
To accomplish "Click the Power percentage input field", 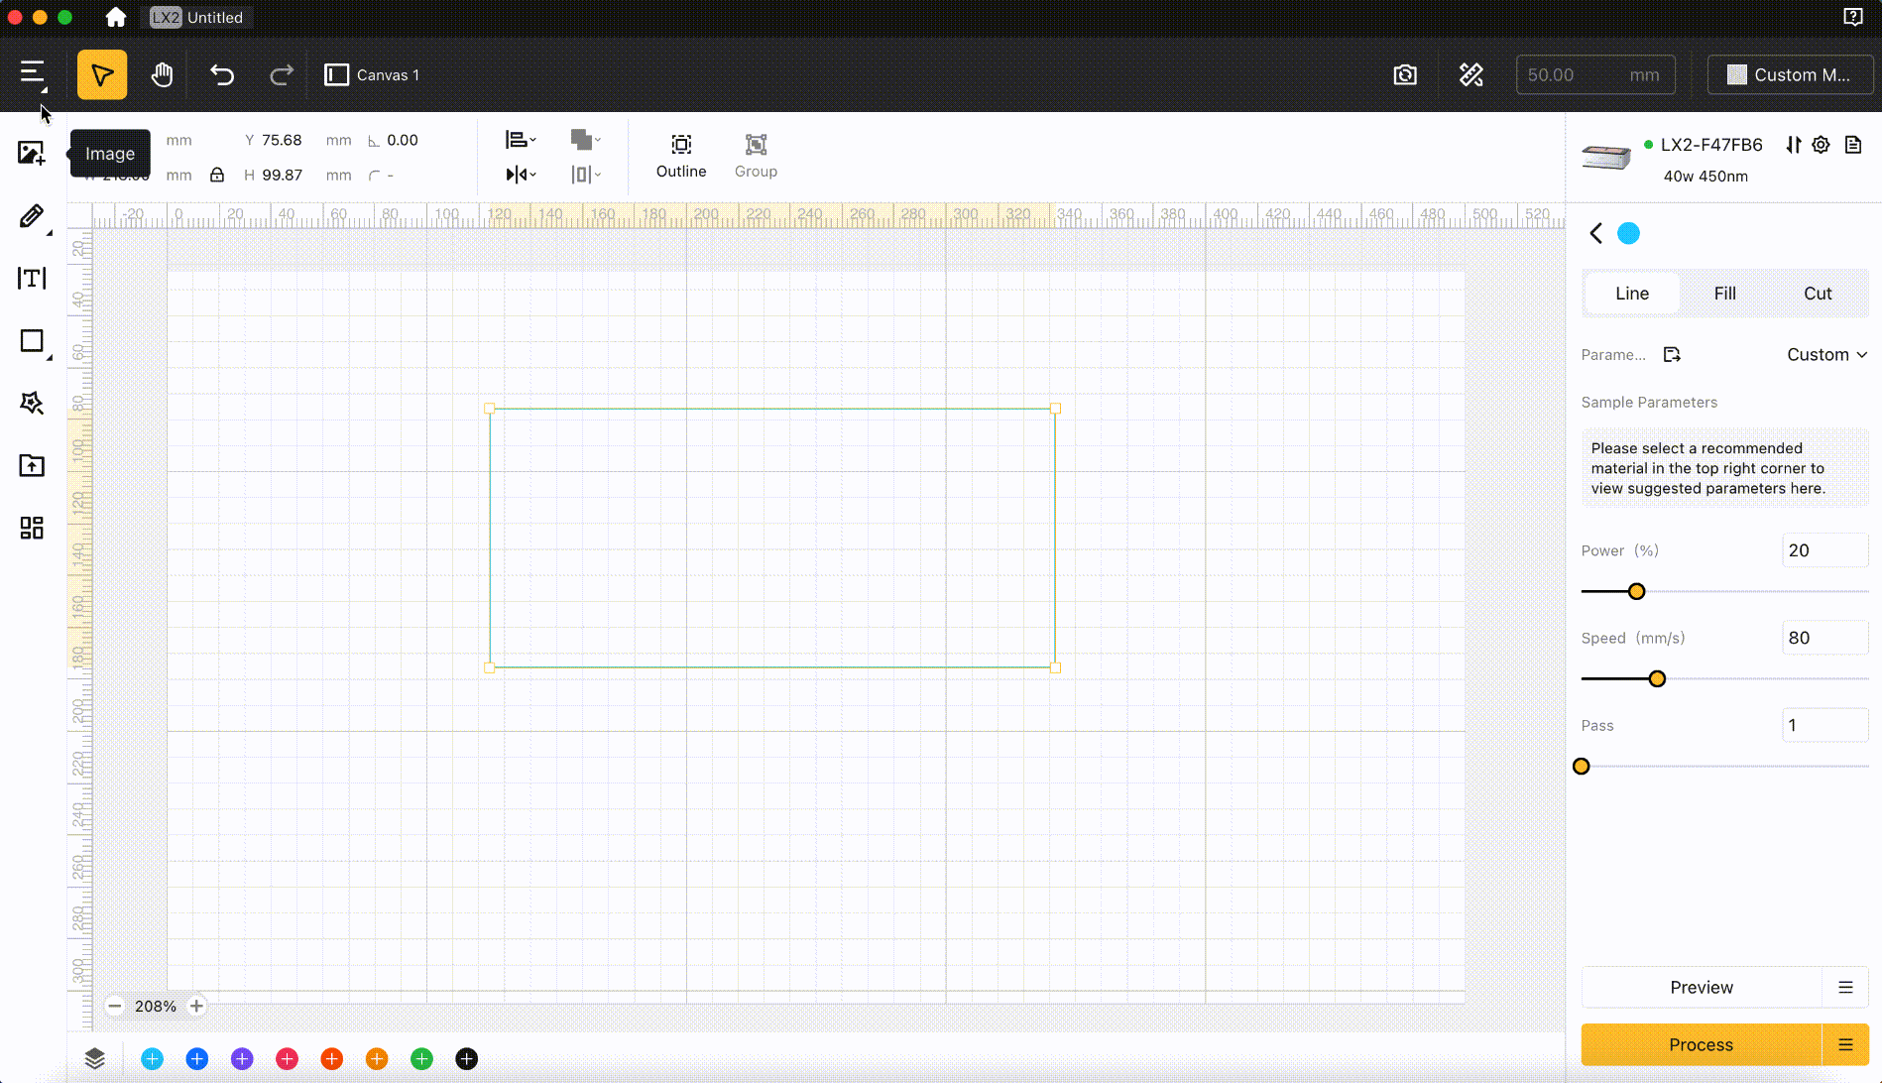I will point(1824,550).
